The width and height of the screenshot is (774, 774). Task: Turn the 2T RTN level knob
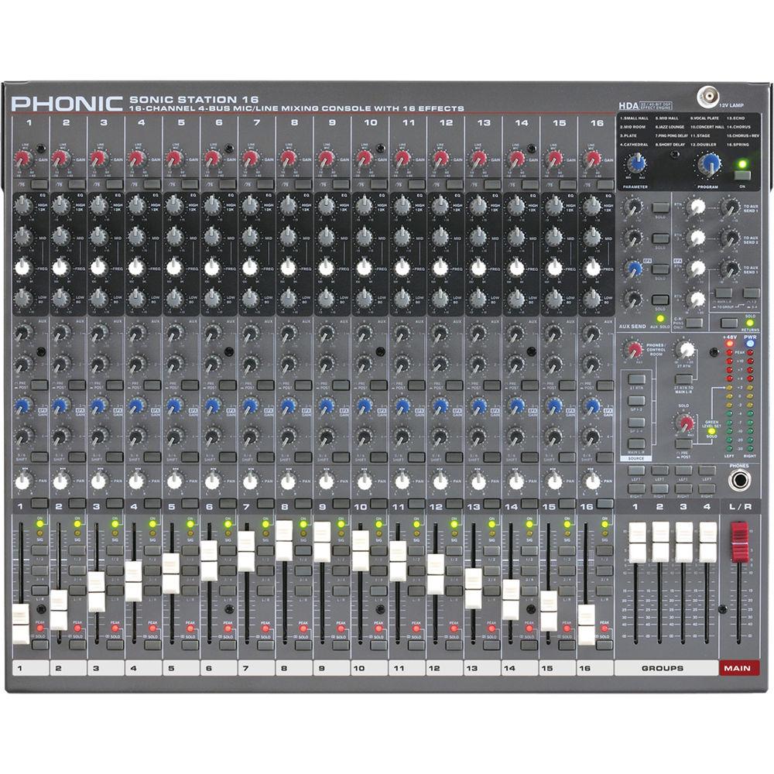[687, 351]
